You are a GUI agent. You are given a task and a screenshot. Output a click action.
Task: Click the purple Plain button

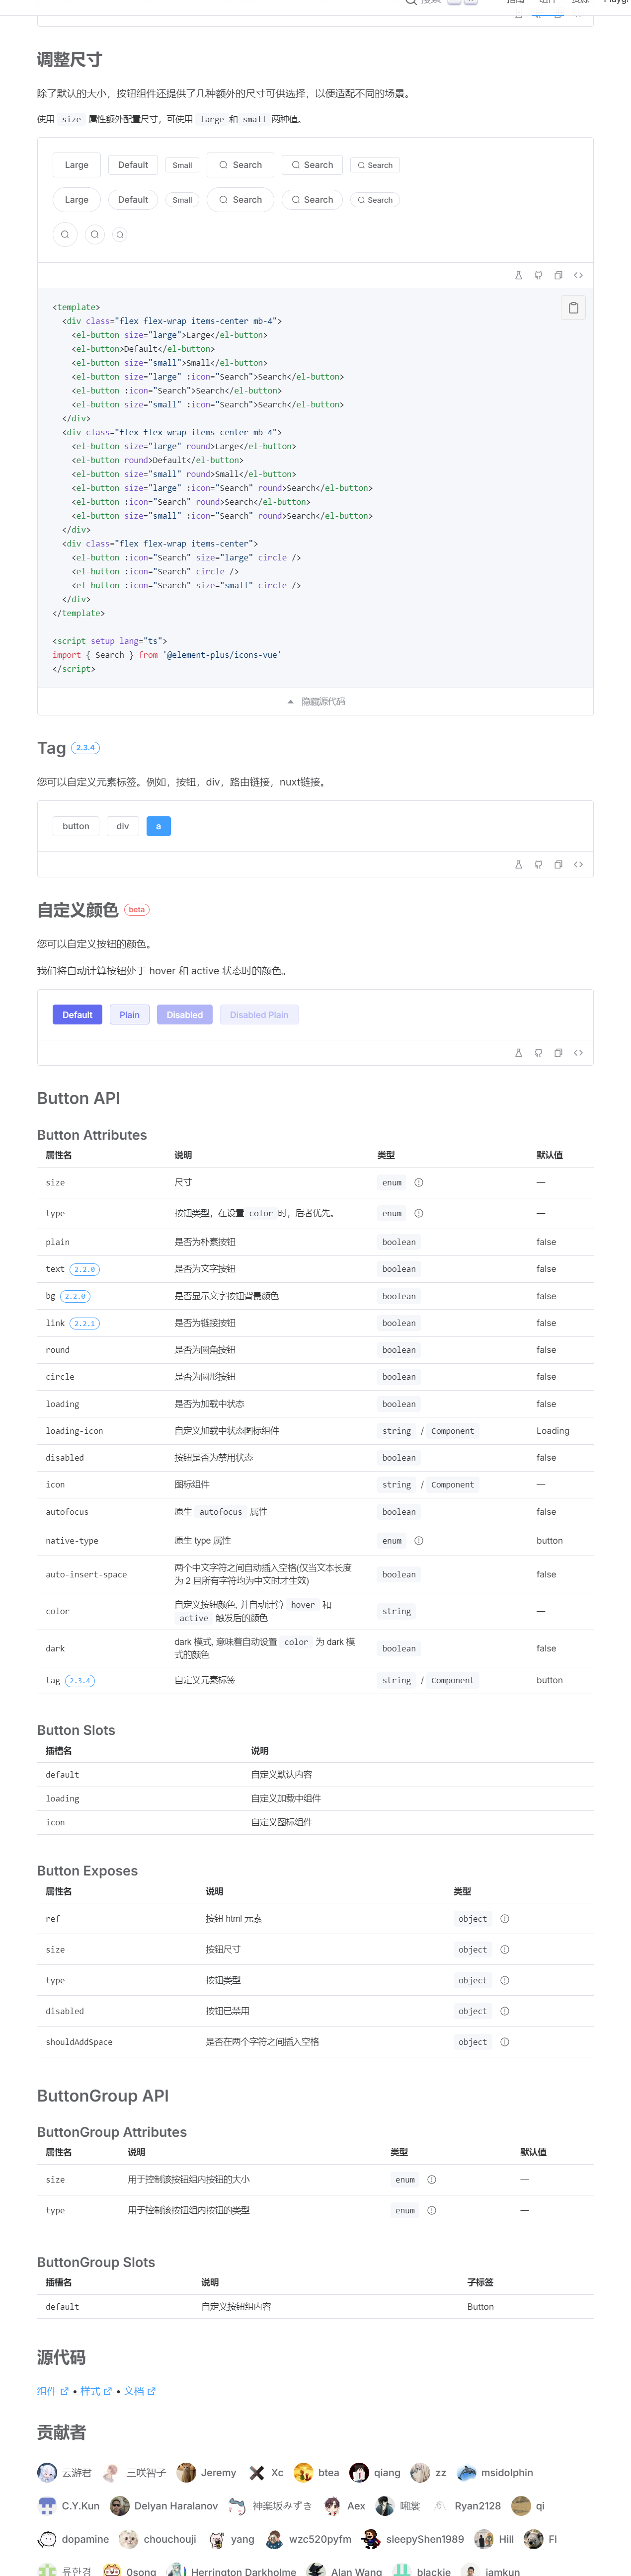pos(130,1015)
